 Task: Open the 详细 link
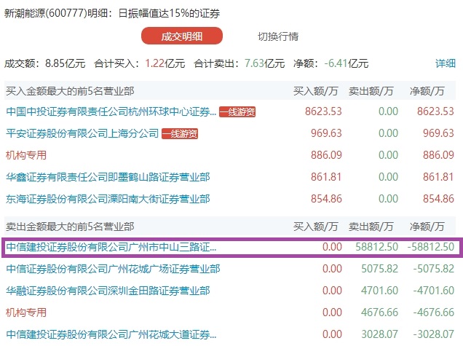coord(445,63)
